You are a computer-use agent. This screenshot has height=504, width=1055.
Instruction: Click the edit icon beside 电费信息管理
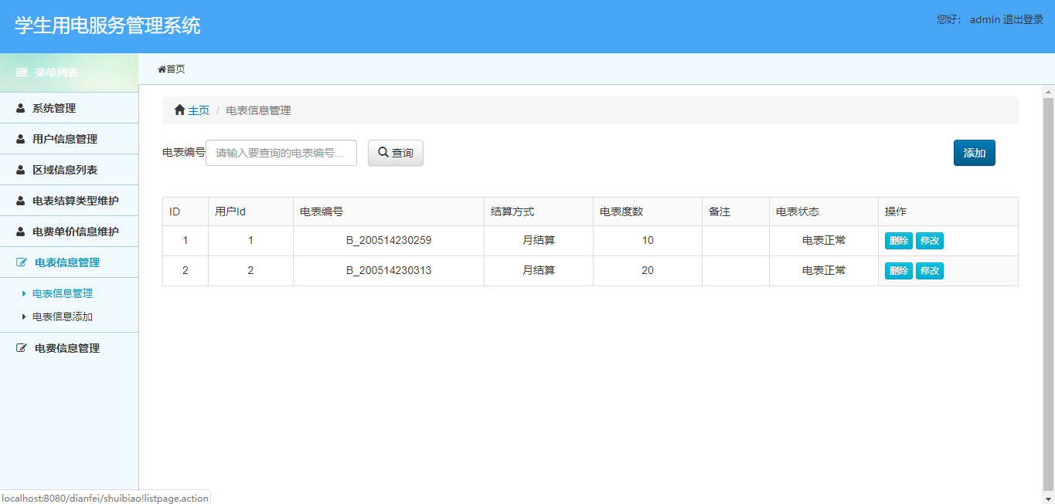(22, 348)
